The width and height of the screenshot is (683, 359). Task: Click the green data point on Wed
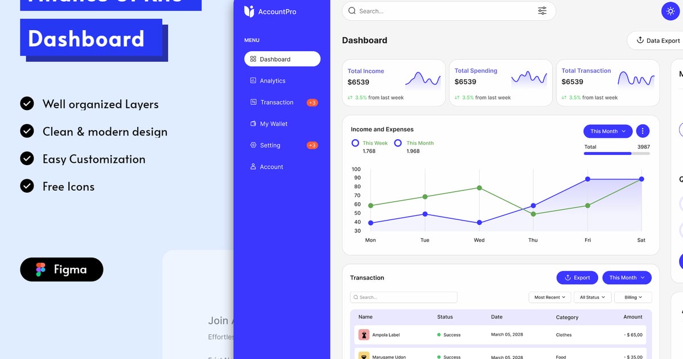pos(479,187)
